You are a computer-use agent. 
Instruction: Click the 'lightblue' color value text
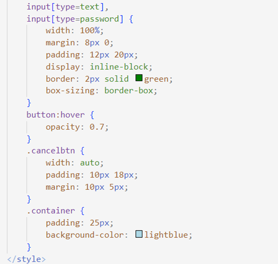tap(166, 235)
